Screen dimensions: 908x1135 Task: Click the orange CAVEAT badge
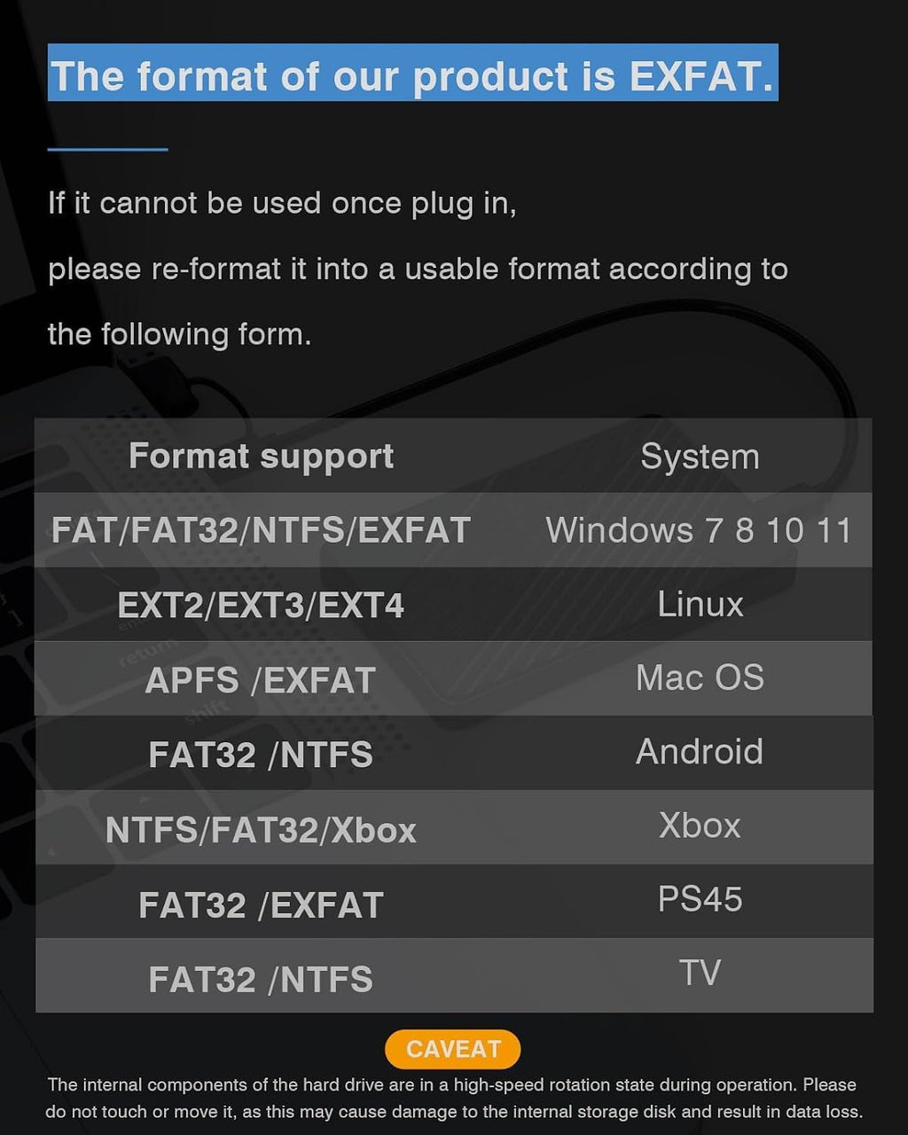click(452, 1049)
